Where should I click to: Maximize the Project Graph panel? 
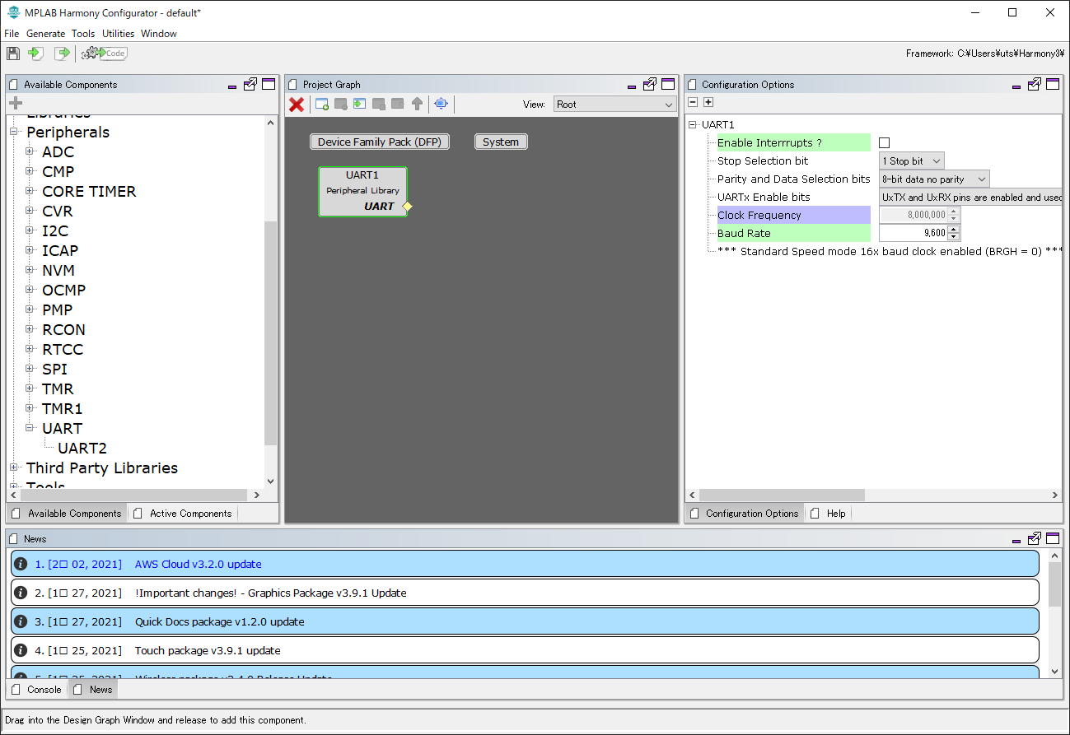(668, 84)
